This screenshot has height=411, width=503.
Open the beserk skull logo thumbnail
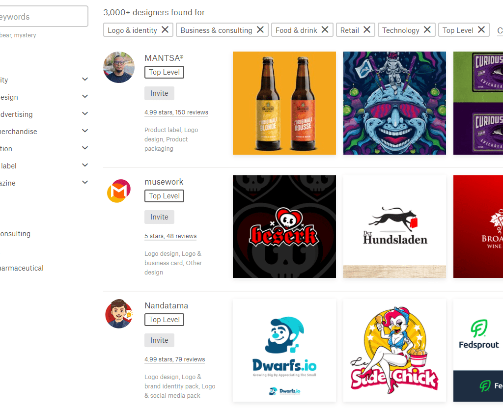coord(284,227)
